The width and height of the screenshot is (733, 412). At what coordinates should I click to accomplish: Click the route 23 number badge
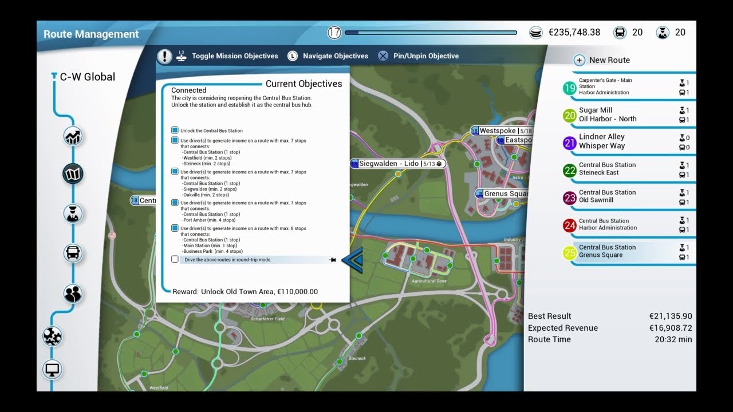click(570, 197)
